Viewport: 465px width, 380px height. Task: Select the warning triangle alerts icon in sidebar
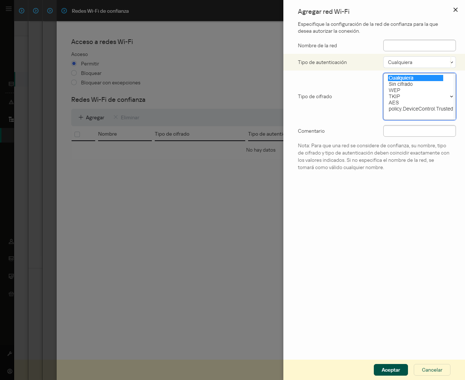pyautogui.click(x=11, y=102)
